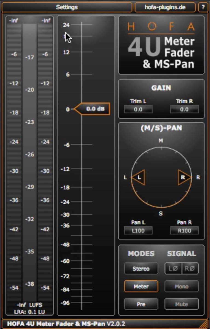Screen dimensions: 210x329
Task: Click the 6 mark on fader scale
Action: [x=68, y=74]
